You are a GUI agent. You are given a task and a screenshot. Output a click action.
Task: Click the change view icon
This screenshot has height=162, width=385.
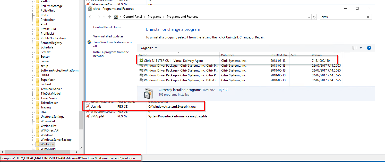355,48
